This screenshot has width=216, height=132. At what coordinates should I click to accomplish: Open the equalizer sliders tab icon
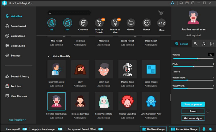212,44
